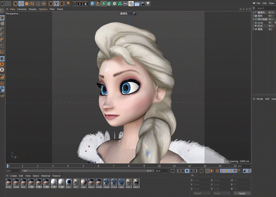The image size is (276, 197).
Task: Open Edit Render Settings icon
Action: 86,3
